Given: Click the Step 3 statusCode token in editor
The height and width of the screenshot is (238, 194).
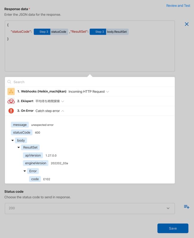Looking at the screenshot, I should click(51, 32).
